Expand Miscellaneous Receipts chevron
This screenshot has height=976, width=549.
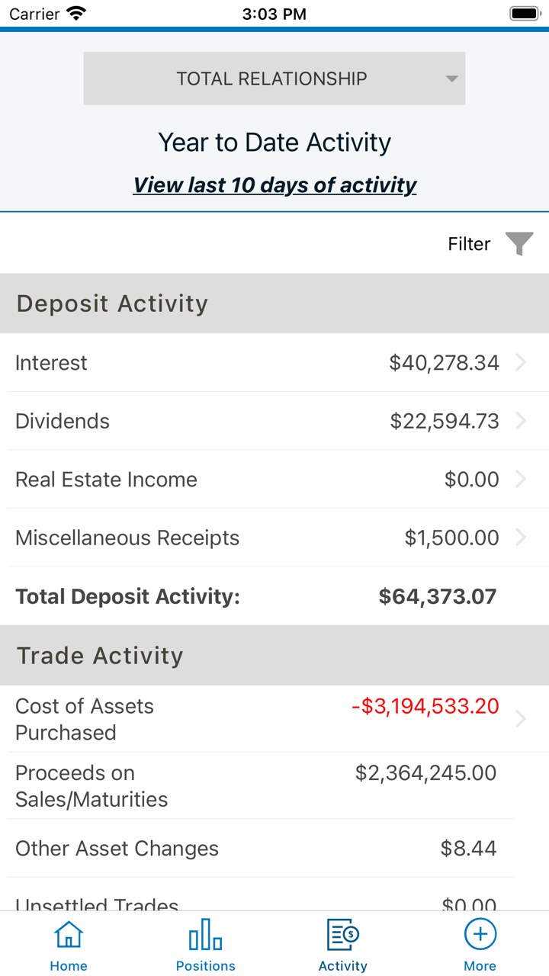[x=521, y=538]
